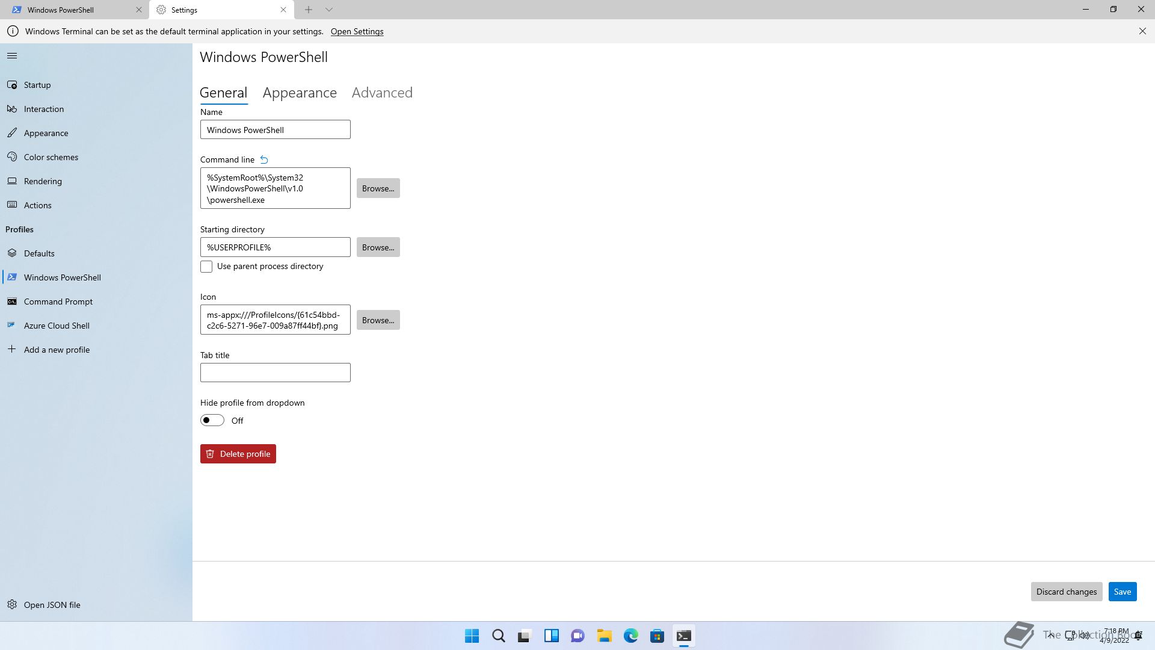Open the Interaction settings page
The width and height of the screenshot is (1155, 650).
click(96, 109)
